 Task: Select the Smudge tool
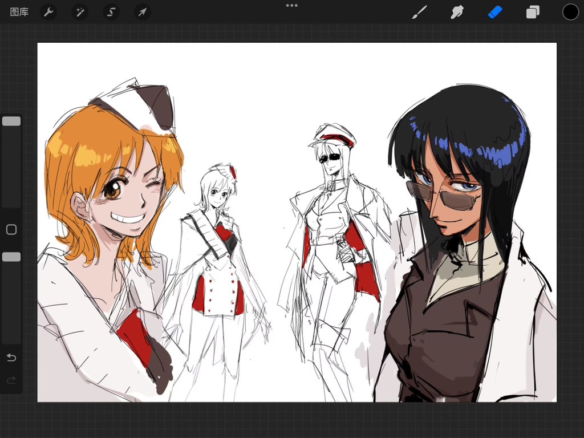(x=457, y=12)
